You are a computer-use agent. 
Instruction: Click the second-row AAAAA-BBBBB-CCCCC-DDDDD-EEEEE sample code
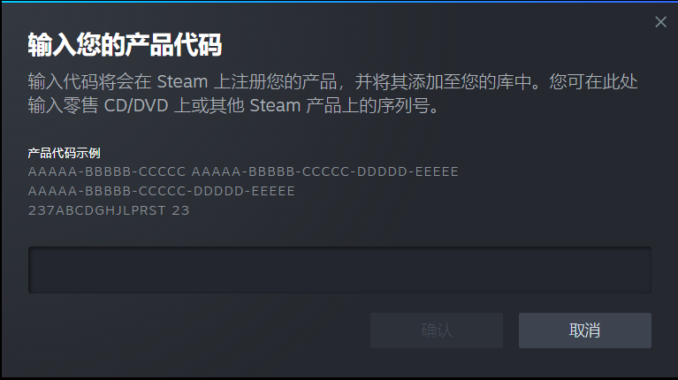[x=161, y=191]
